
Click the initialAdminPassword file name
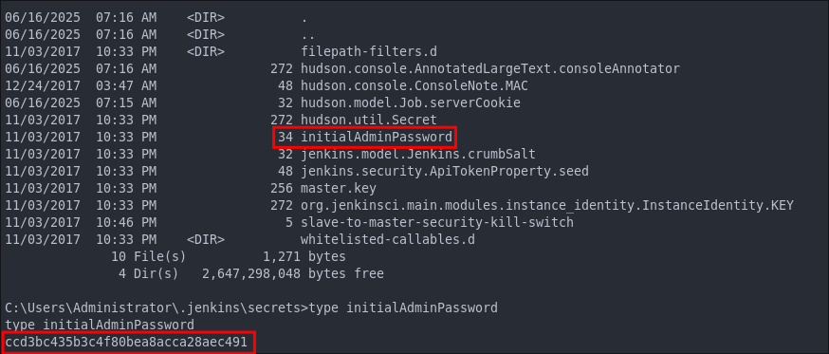(377, 138)
